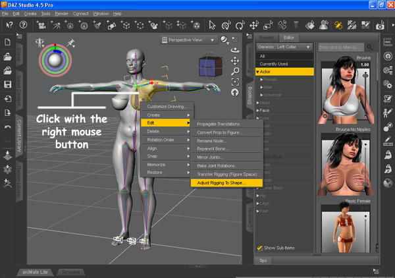This screenshot has width=395, height=278.
Task: Click the camera Render icon in toolbar
Action: pos(380,25)
